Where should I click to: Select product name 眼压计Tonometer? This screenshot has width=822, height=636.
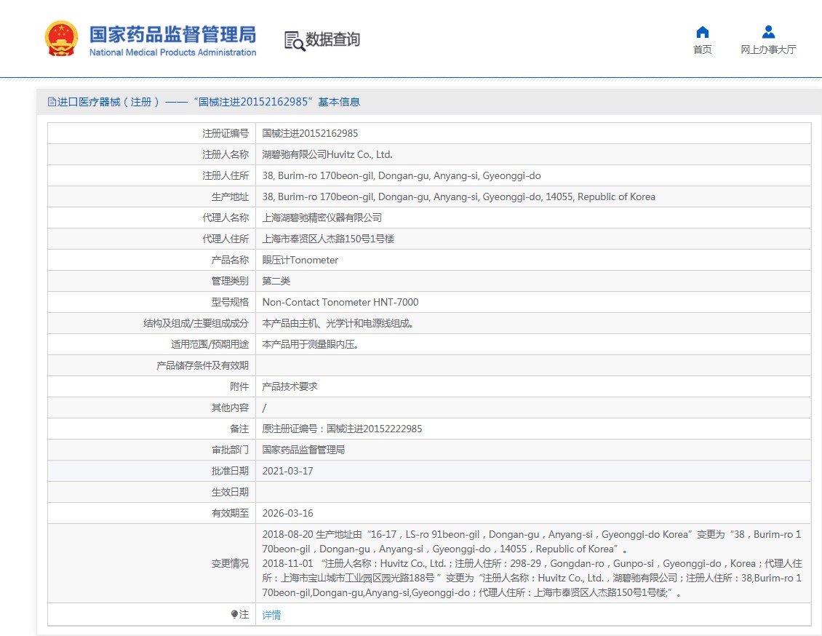tap(300, 260)
